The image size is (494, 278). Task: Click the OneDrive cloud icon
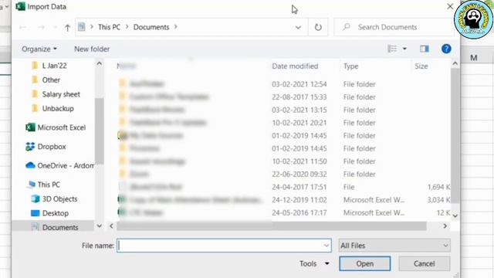click(30, 165)
